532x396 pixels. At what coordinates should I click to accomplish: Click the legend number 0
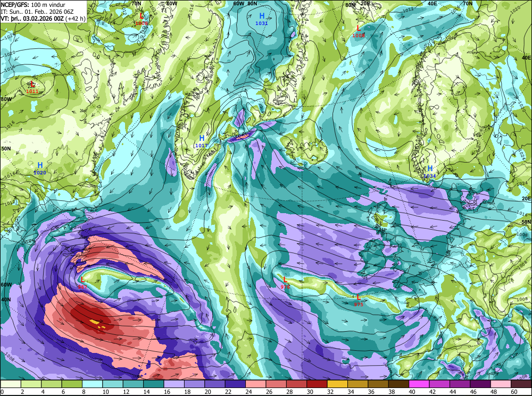[2, 392]
